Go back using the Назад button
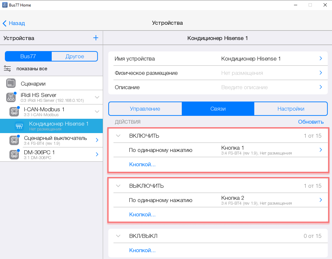This screenshot has width=332, height=259. [x=14, y=23]
